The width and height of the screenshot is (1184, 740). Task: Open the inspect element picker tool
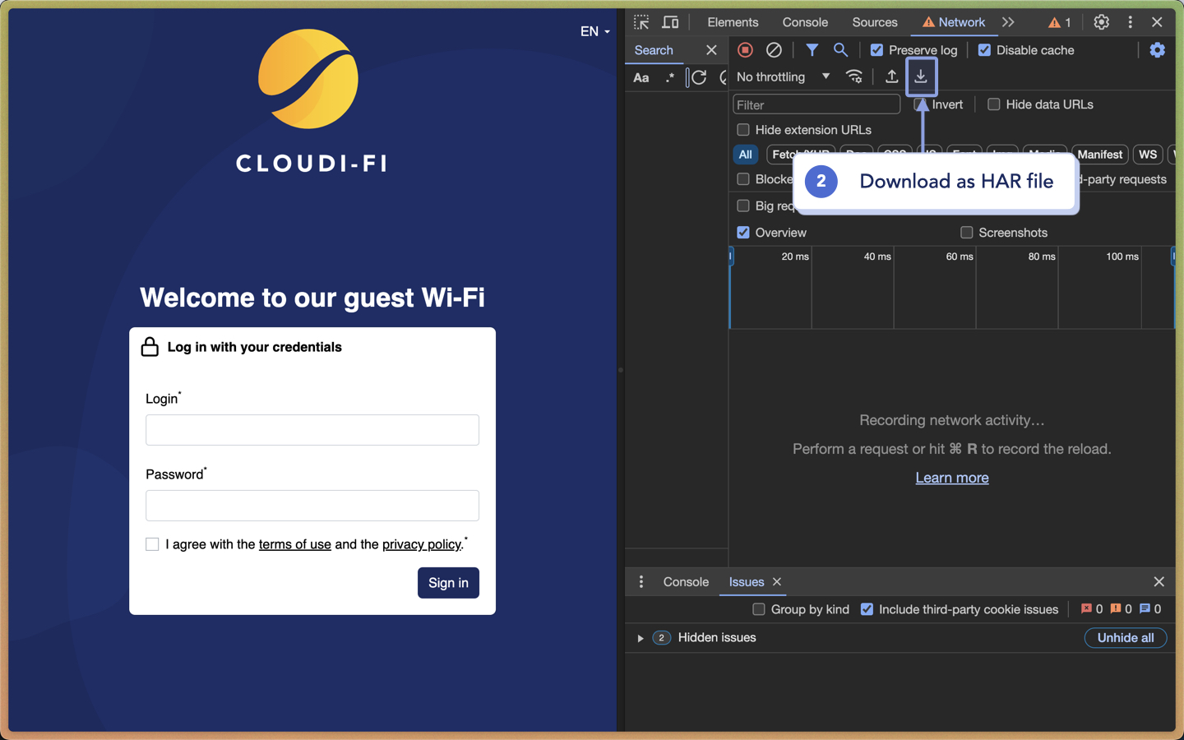pyautogui.click(x=641, y=22)
